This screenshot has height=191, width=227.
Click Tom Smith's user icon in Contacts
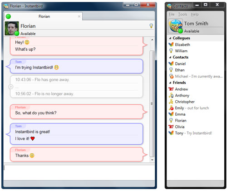click(x=176, y=26)
